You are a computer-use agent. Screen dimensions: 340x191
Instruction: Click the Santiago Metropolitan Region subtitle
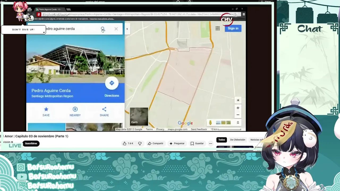[52, 96]
